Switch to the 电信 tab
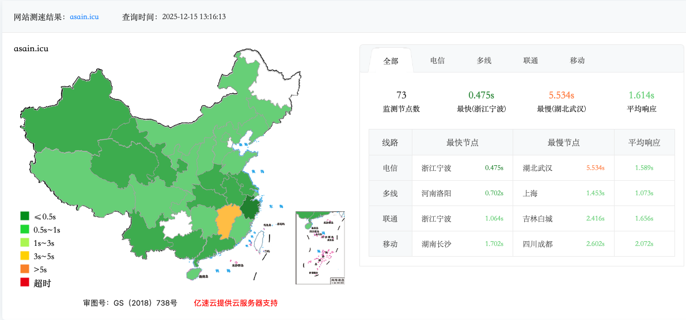The image size is (686, 320). 438,60
